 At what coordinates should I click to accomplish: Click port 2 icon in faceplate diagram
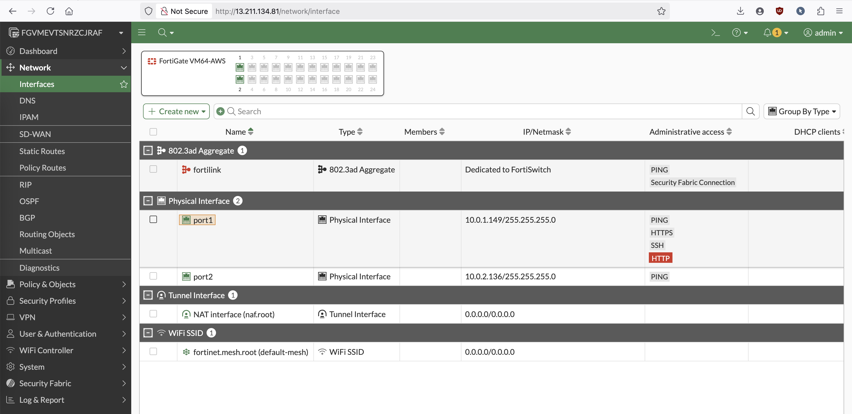tap(240, 79)
